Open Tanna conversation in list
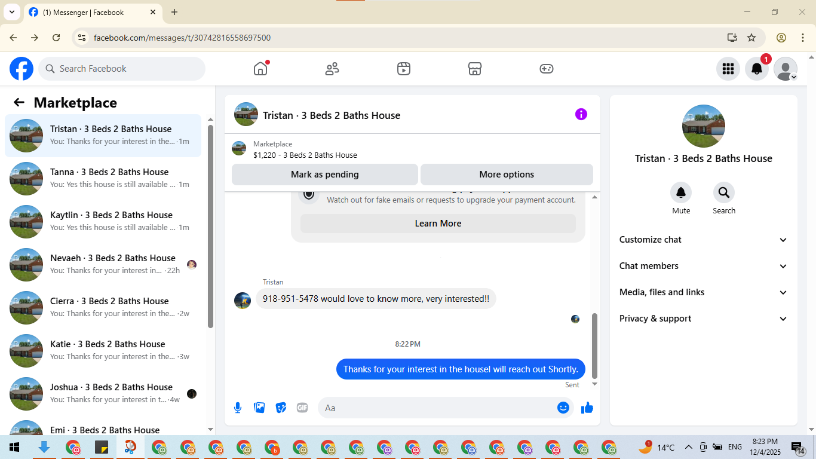The image size is (816, 459). [x=103, y=179]
